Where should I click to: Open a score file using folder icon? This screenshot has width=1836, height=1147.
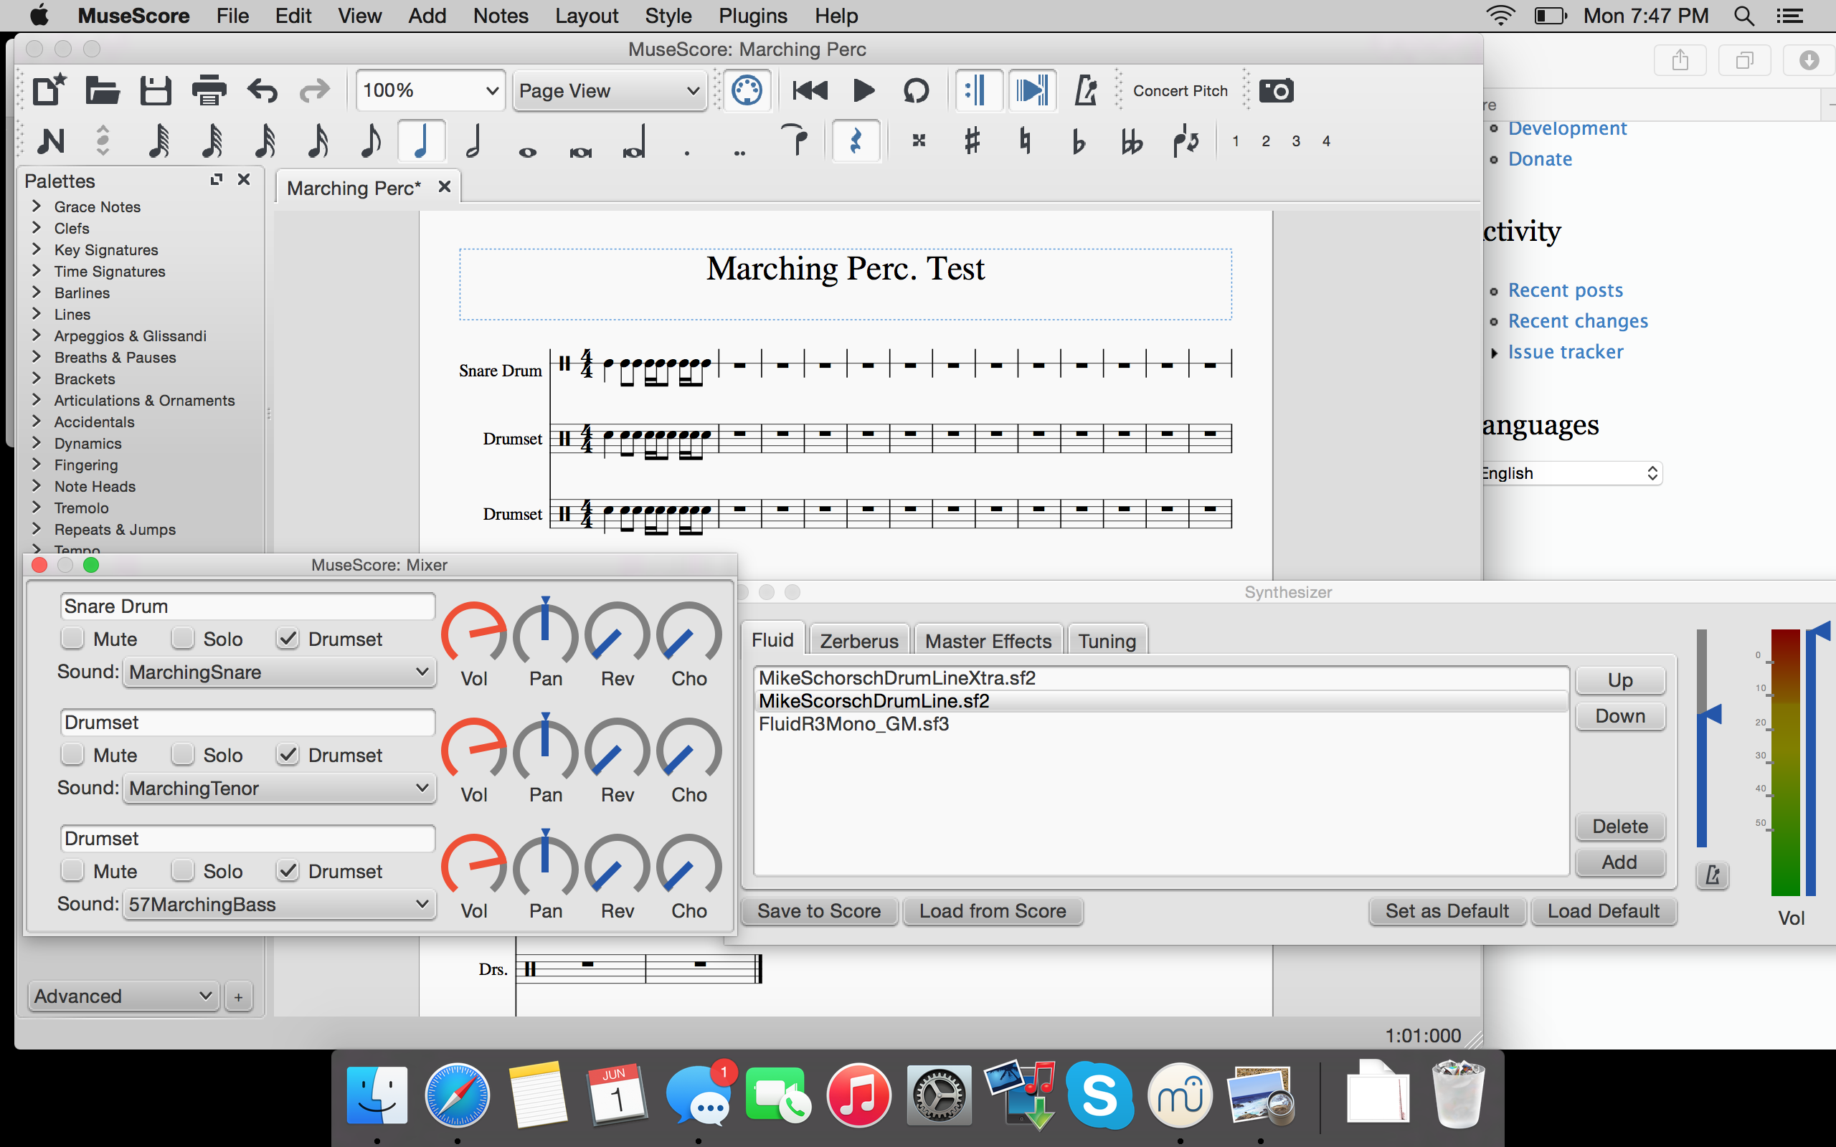pyautogui.click(x=102, y=91)
